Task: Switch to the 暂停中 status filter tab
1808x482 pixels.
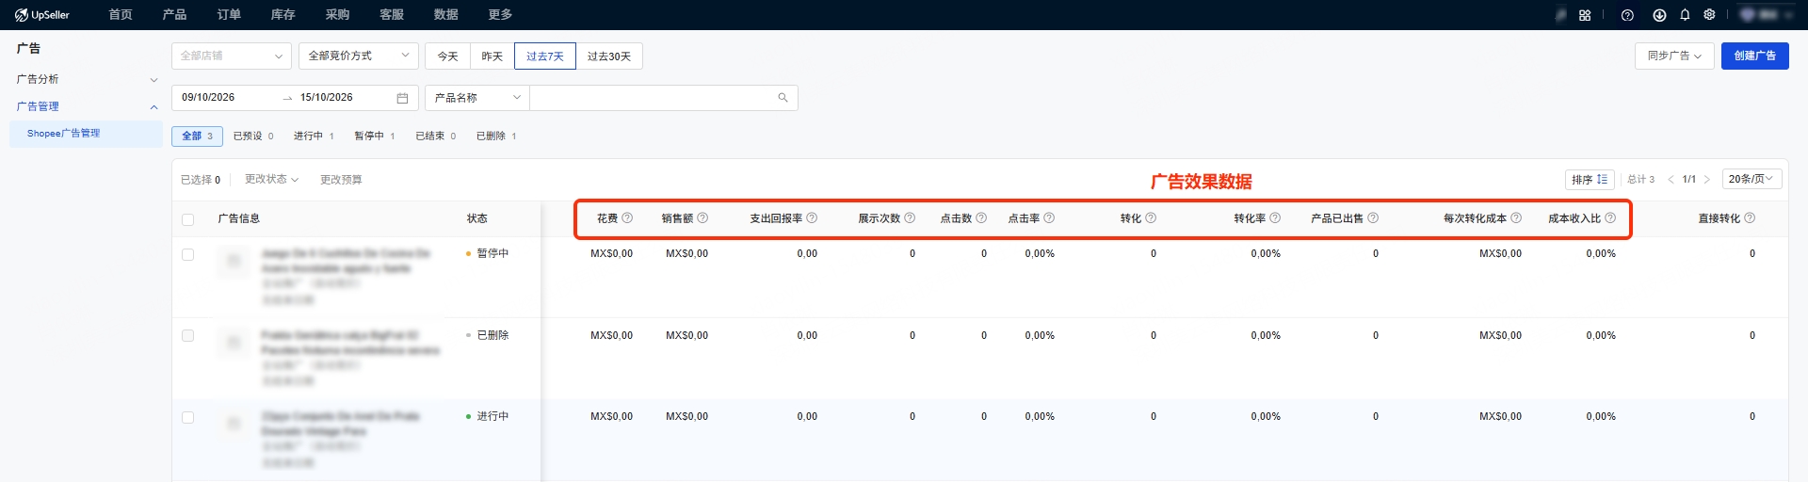Action: 374,137
